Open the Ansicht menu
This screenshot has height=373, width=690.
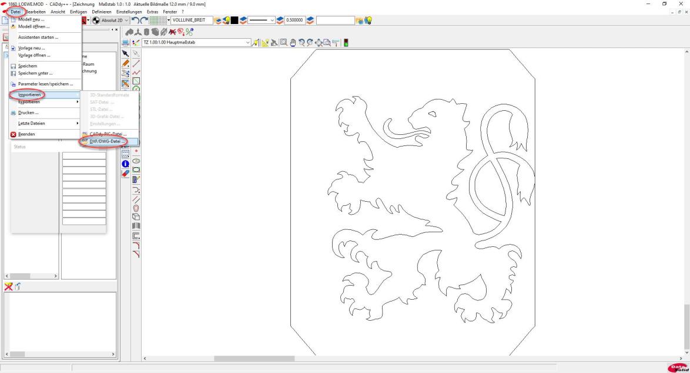click(58, 12)
